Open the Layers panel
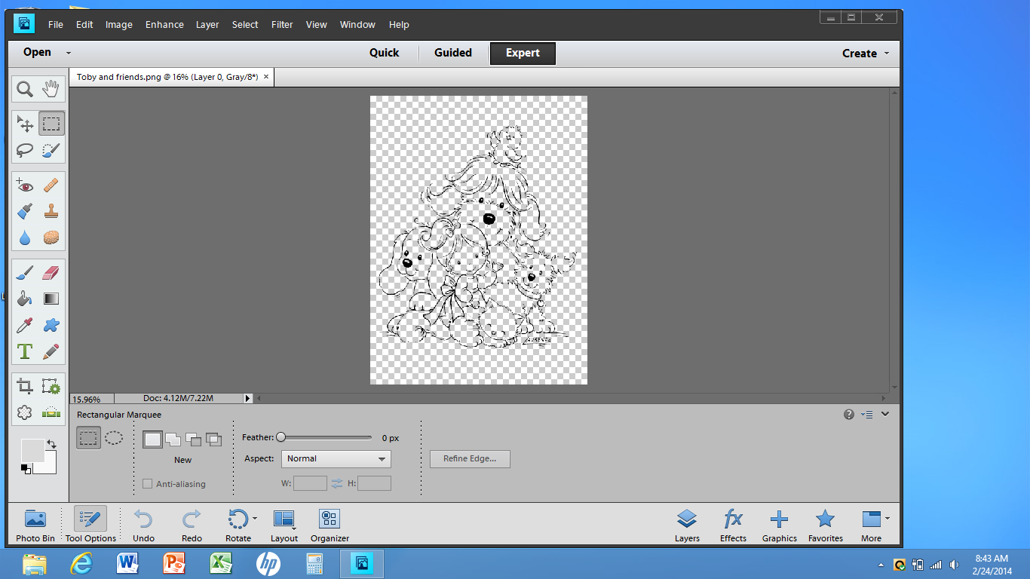The height and width of the screenshot is (579, 1030). click(x=687, y=525)
